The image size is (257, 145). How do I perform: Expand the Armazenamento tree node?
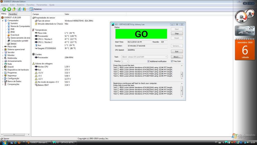point(3,61)
